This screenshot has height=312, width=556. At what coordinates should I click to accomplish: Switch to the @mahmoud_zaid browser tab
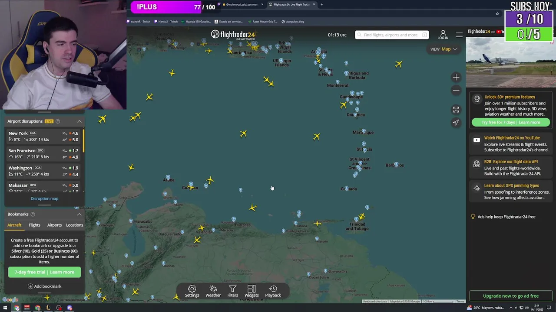pos(242,4)
